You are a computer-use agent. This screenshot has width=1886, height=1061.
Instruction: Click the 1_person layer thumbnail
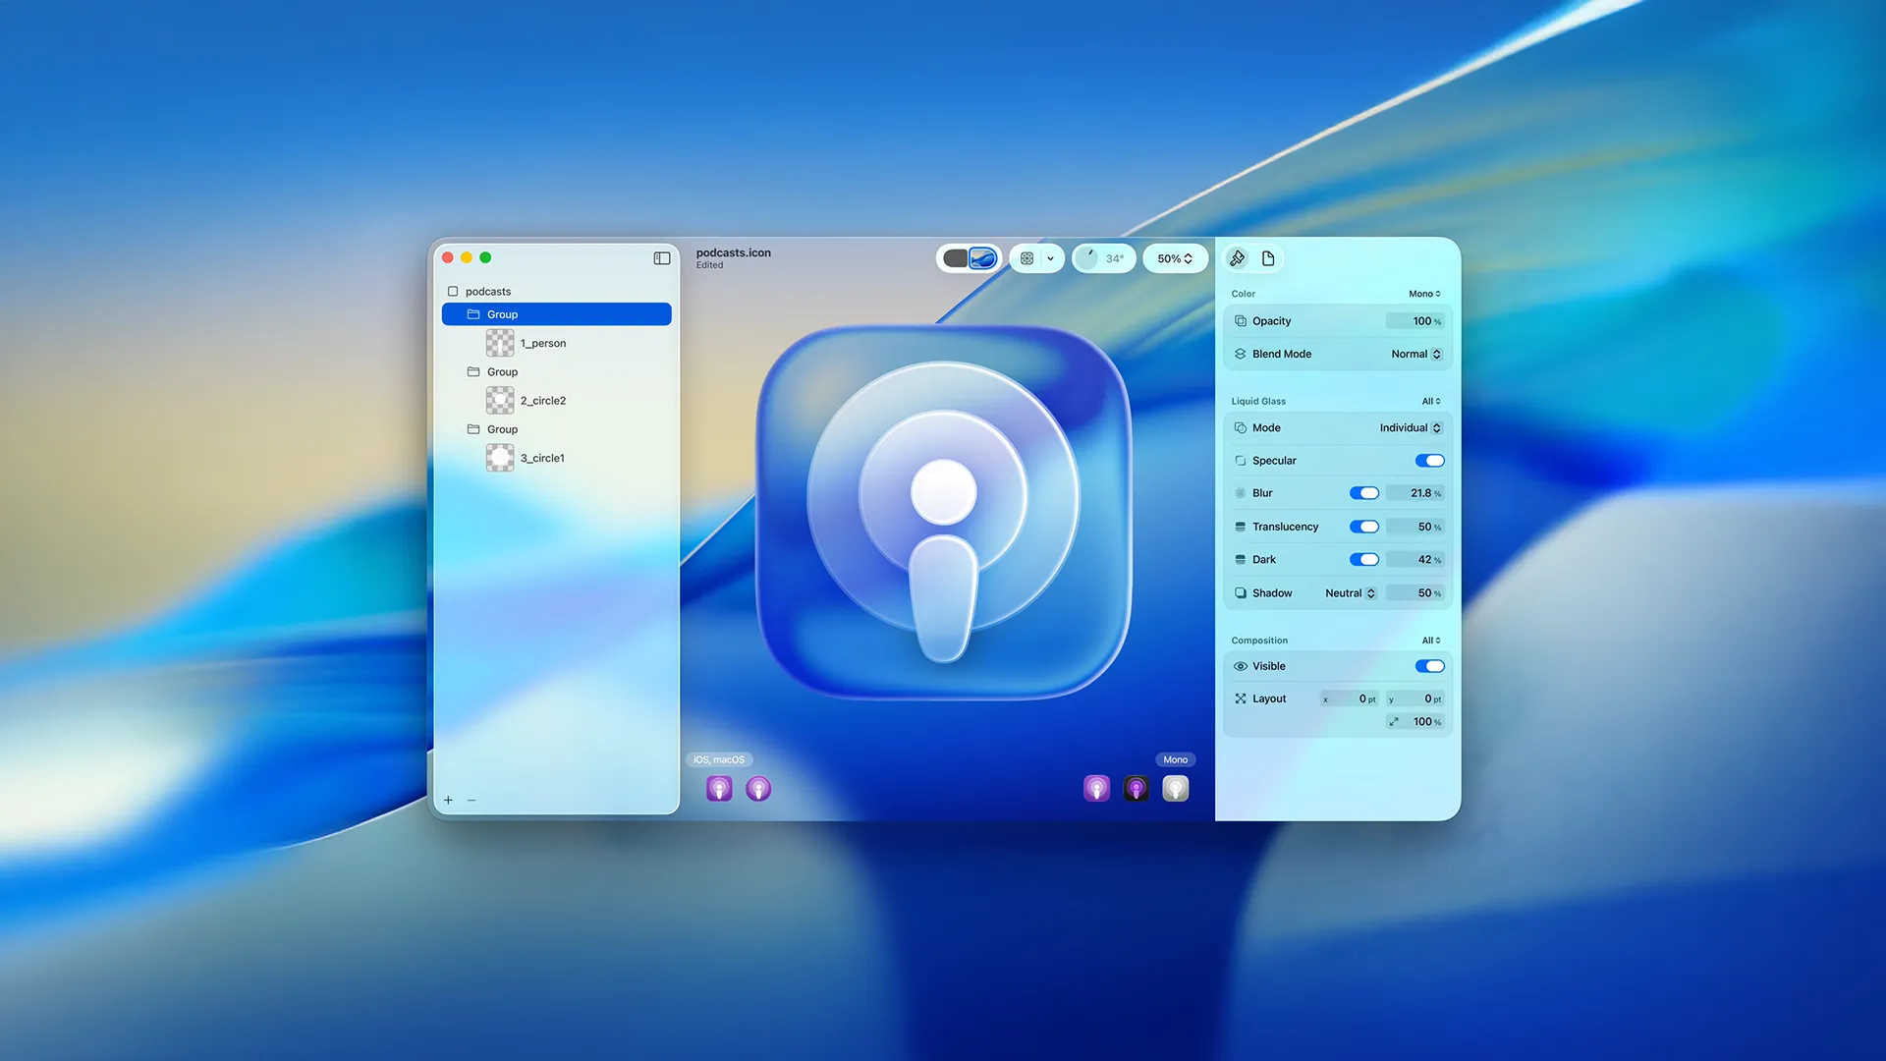(500, 343)
